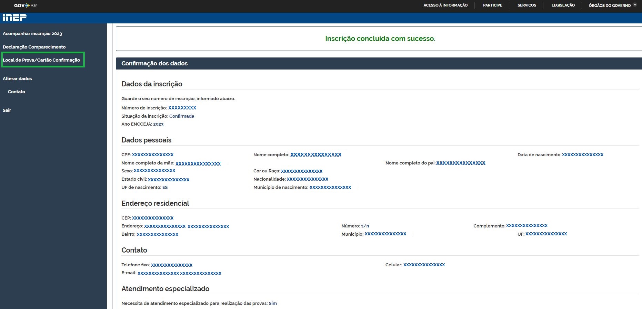Go to Participe in the top bar

coord(492,5)
